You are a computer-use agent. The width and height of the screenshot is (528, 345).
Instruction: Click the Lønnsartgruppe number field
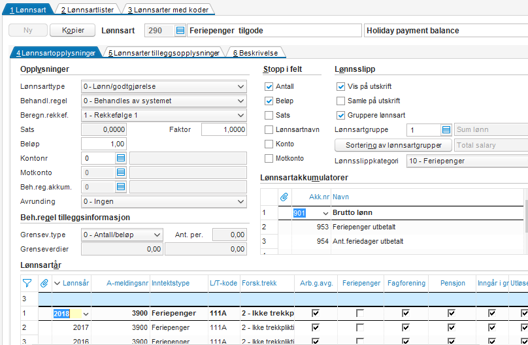point(424,130)
